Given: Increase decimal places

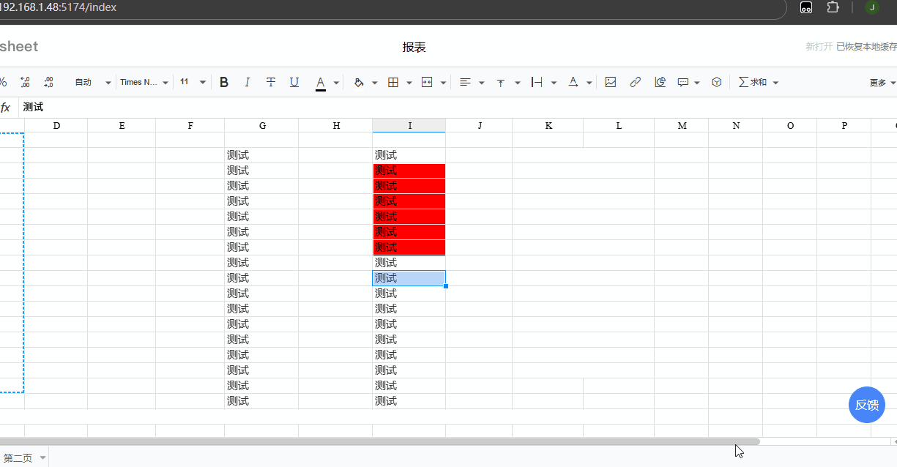Looking at the screenshot, I should tap(48, 83).
